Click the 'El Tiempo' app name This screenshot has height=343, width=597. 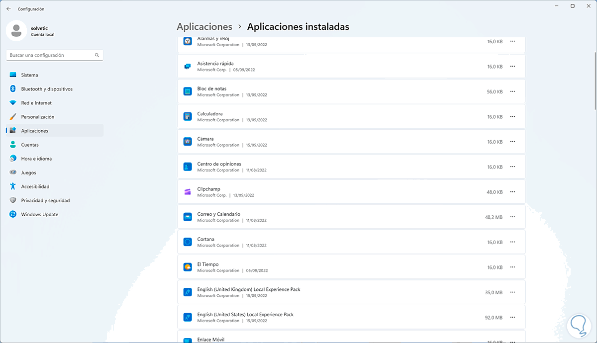208,264
